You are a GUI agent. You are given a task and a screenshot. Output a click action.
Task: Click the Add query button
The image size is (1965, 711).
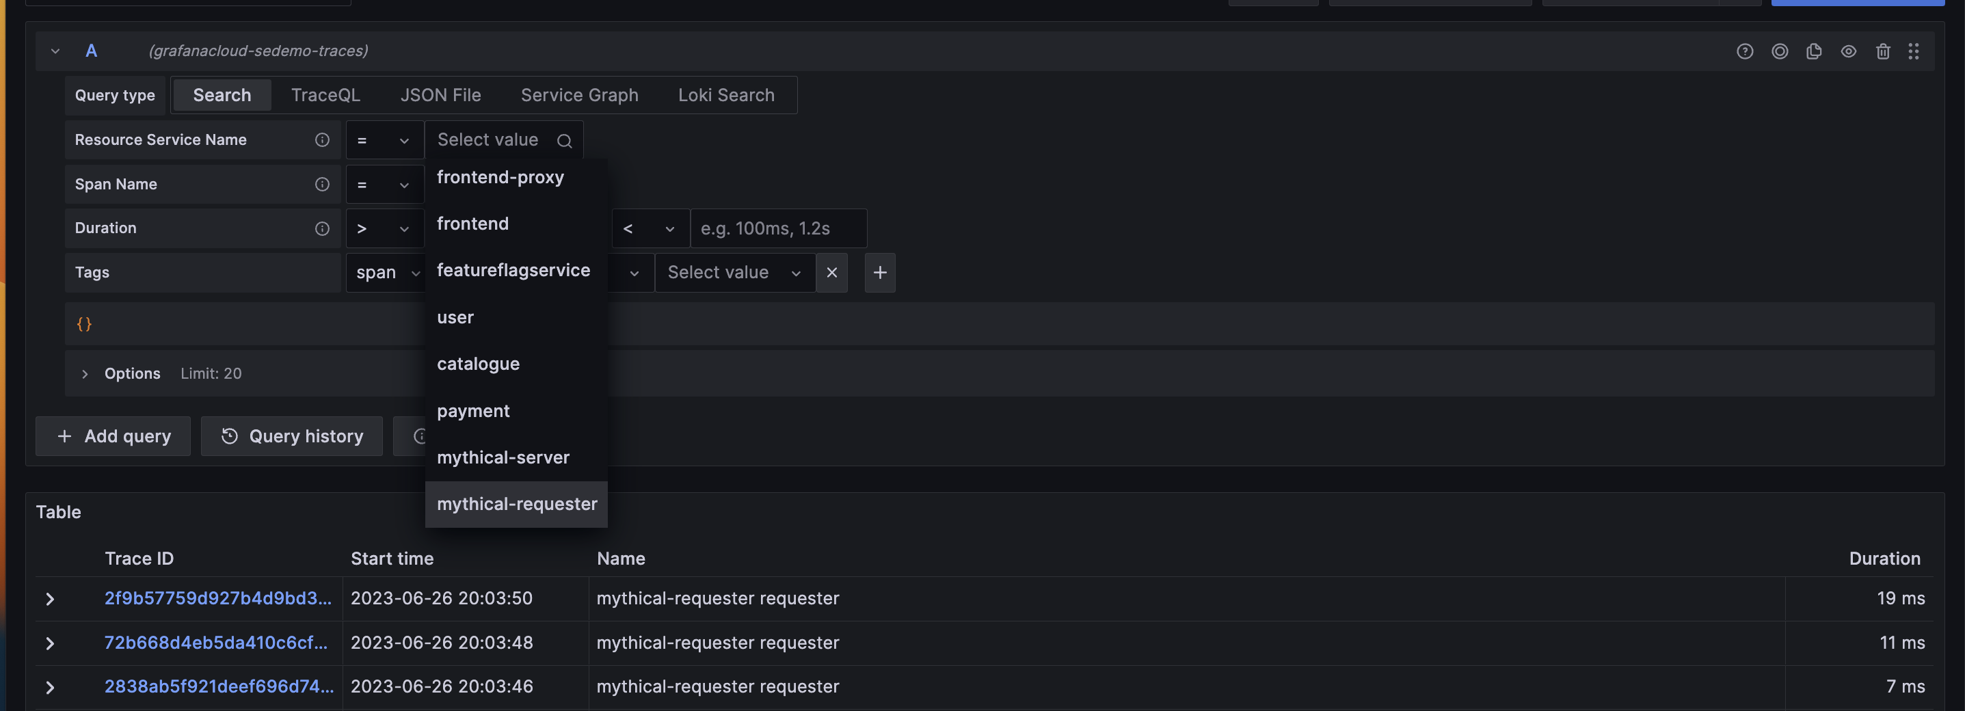tap(112, 435)
